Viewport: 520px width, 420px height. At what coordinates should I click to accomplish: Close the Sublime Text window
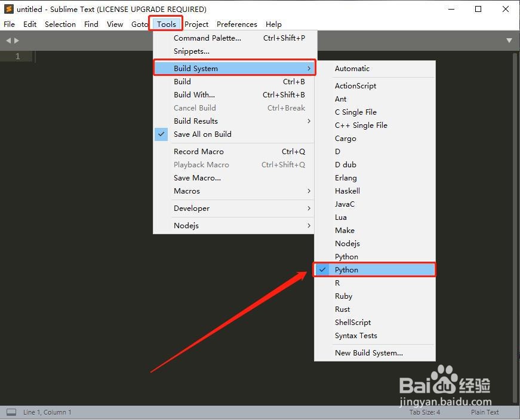506,9
